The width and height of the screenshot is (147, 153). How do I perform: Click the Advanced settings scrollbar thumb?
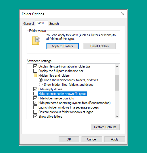(117, 83)
